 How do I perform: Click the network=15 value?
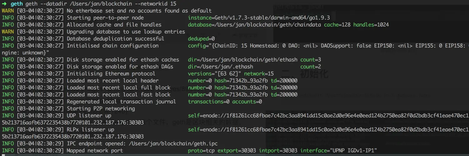pos(259,74)
